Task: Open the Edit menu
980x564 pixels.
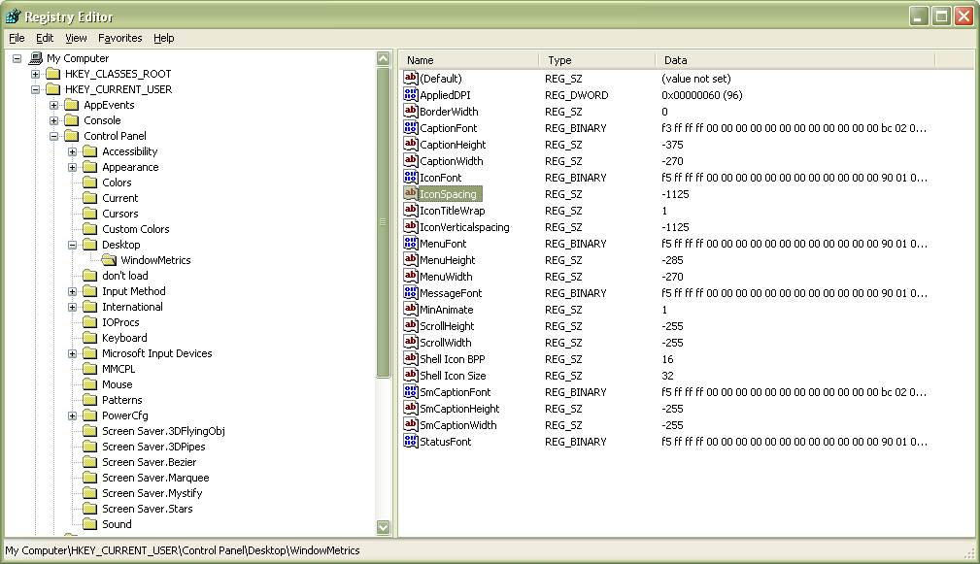Action: click(45, 38)
